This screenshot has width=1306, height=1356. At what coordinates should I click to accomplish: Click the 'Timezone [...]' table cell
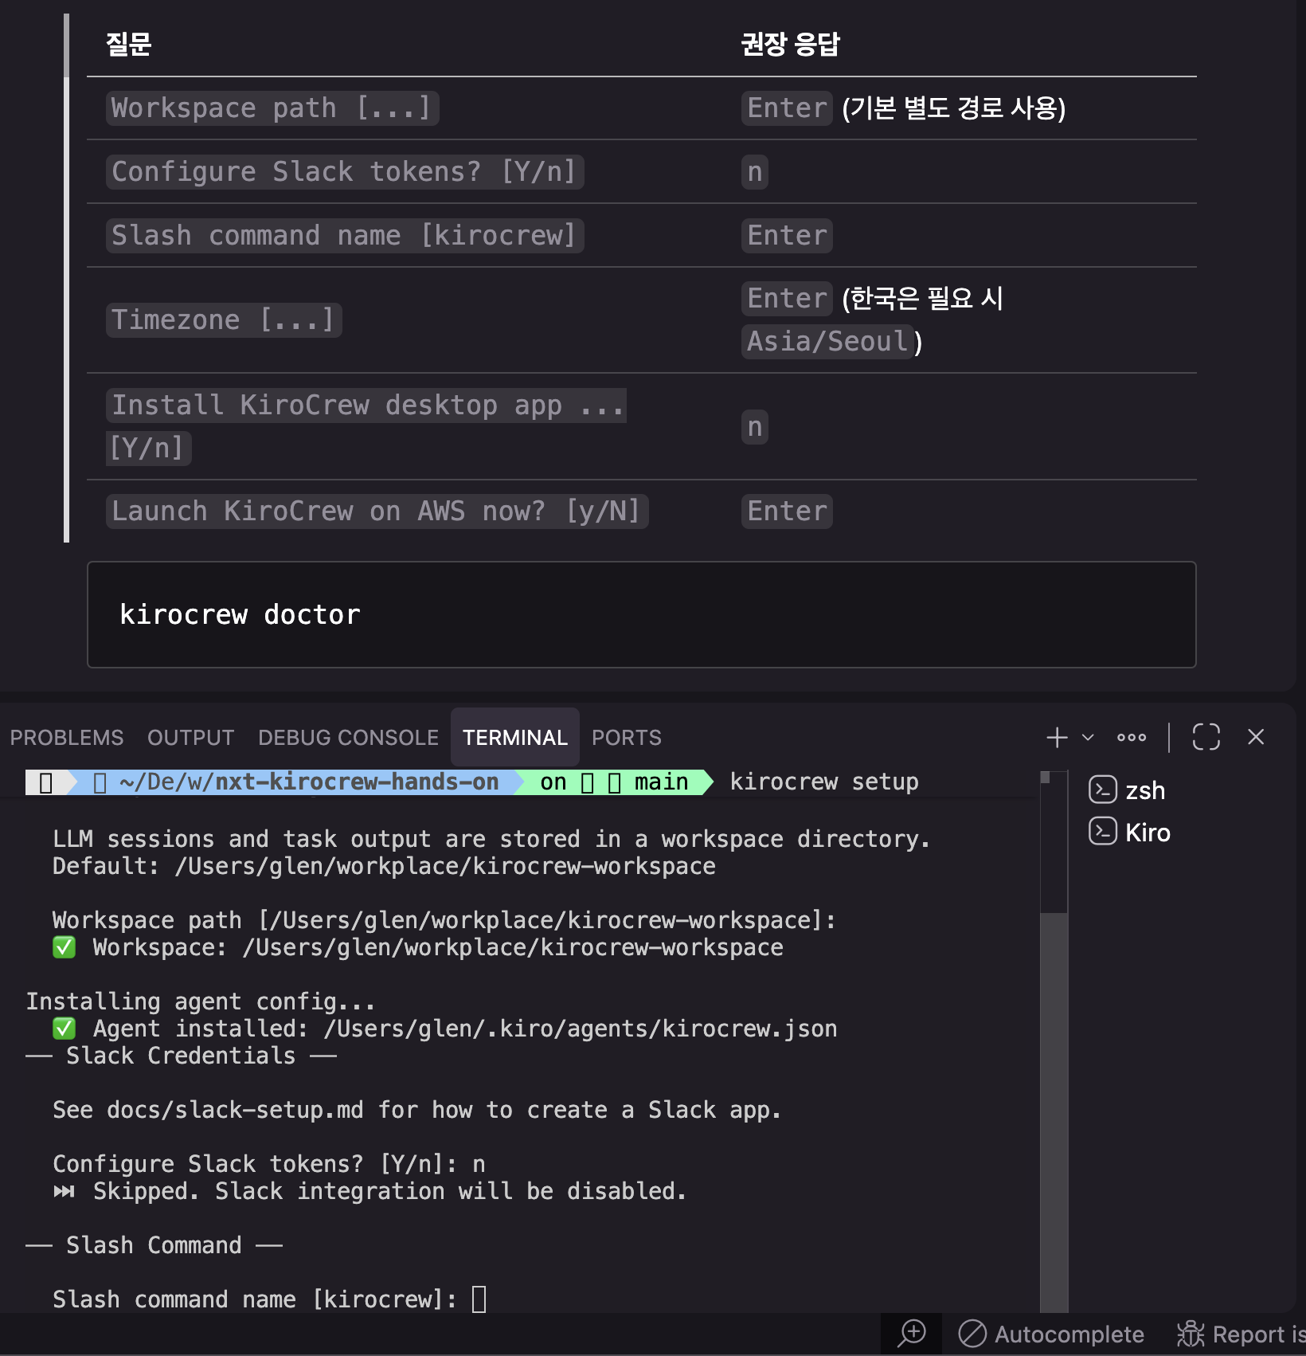tap(224, 320)
